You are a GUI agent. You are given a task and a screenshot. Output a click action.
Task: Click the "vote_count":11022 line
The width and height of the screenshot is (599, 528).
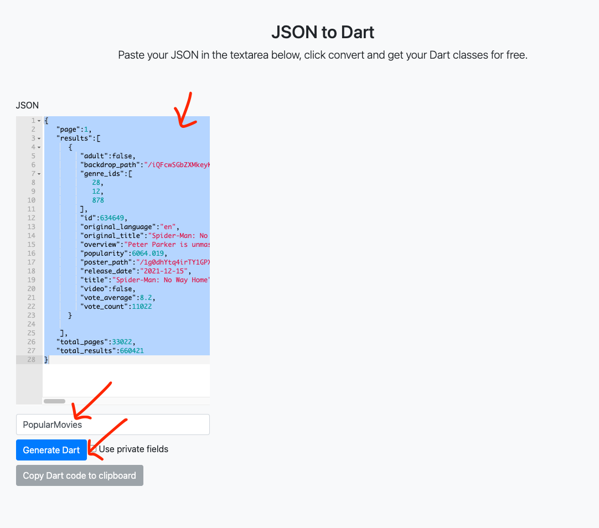(116, 306)
